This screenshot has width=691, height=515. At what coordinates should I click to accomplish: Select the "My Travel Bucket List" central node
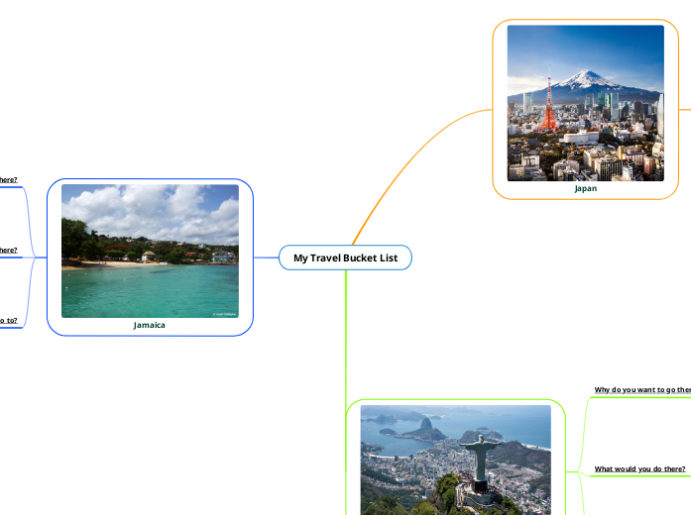coord(345,257)
